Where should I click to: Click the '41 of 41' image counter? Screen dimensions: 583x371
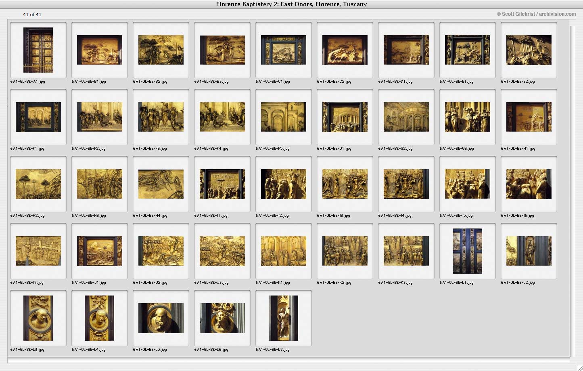click(x=32, y=15)
